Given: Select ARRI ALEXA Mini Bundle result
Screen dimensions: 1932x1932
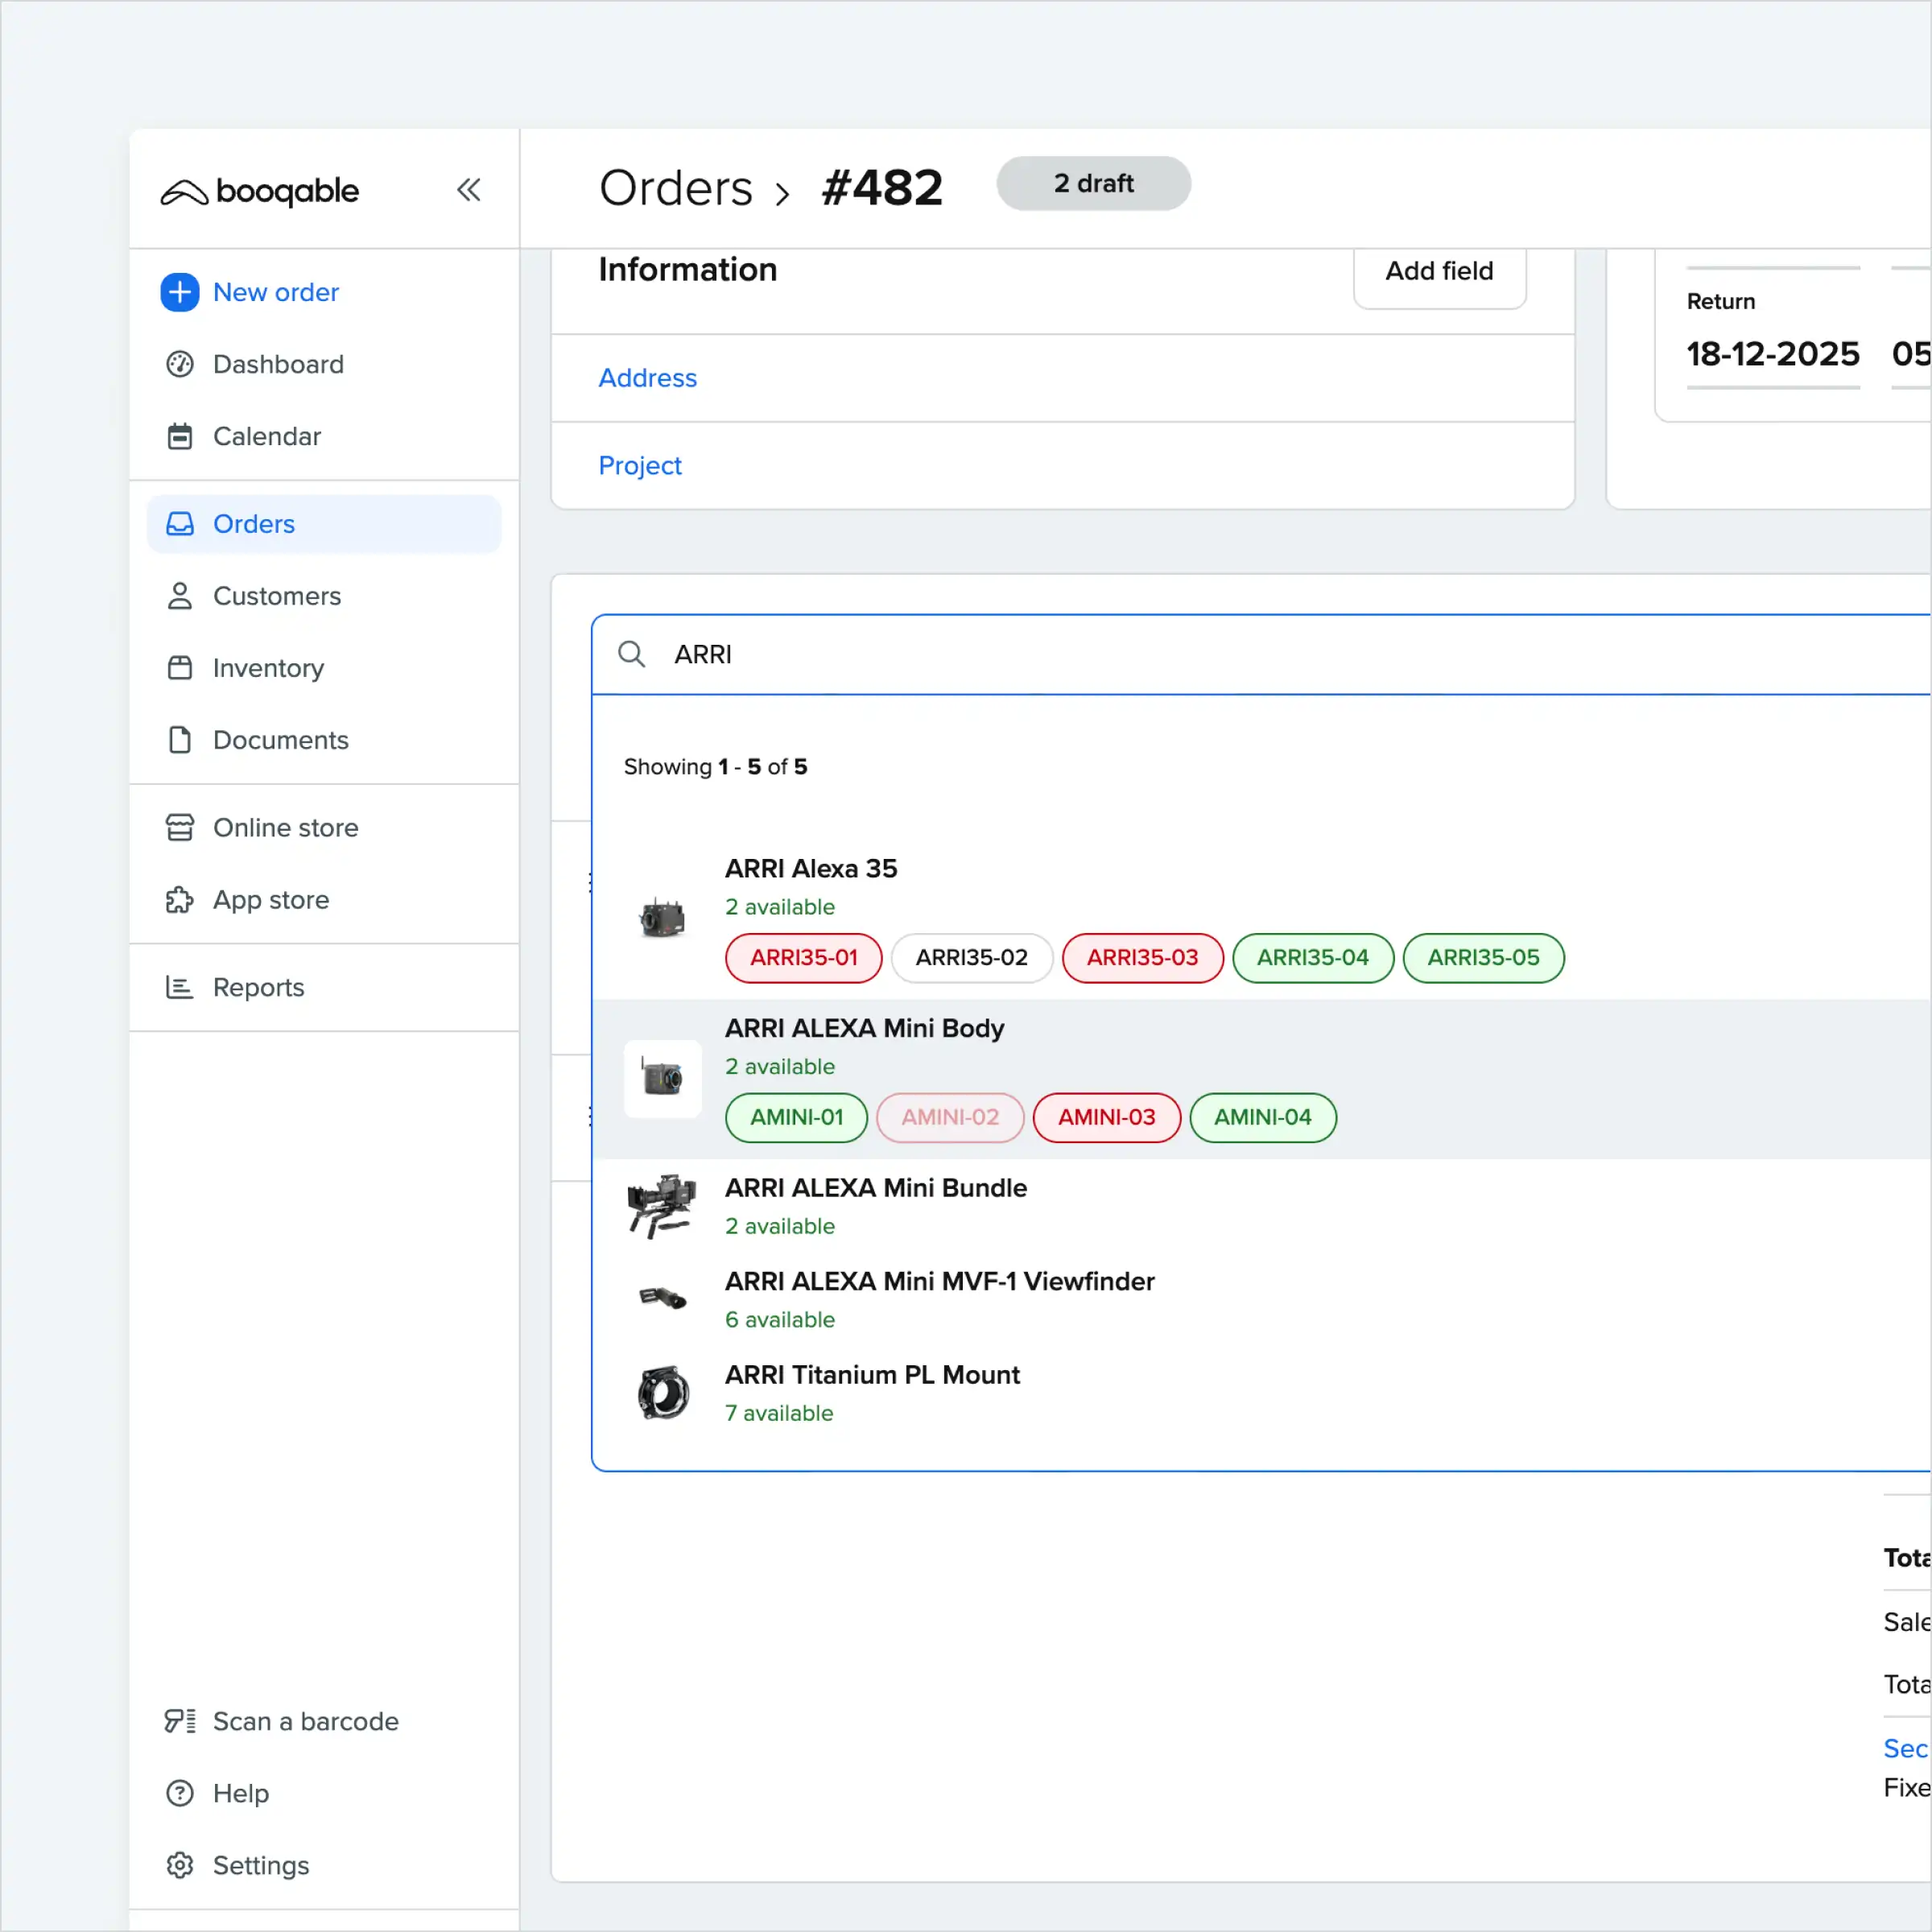Looking at the screenshot, I should pyautogui.click(x=875, y=1188).
